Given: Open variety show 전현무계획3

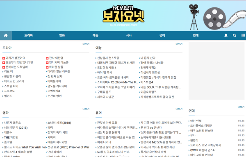Looking at the screenshot, I should [x=148, y=68].
